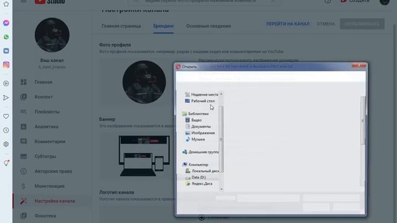This screenshot has height=223, width=397.
Task: Open history clock icon in sidebar
Action: 6,130
